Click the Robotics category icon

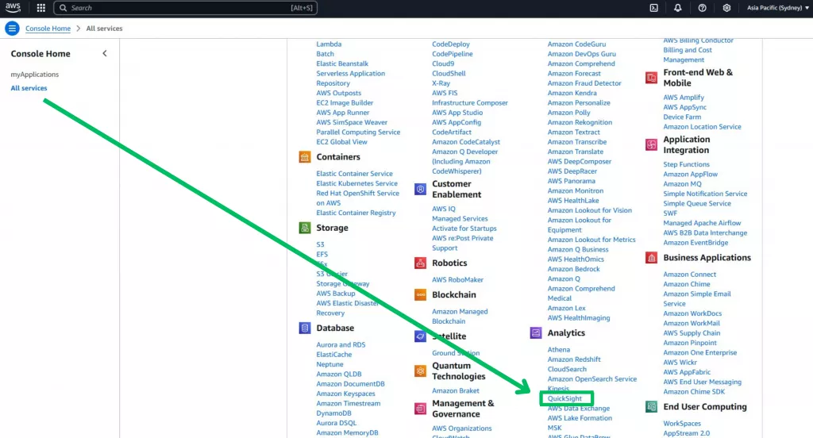coord(420,263)
